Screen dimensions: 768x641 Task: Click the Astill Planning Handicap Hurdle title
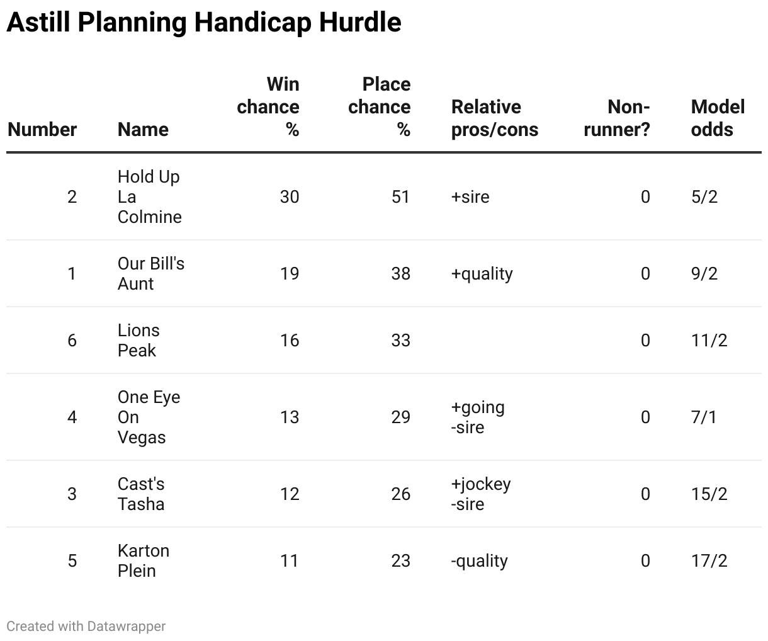point(204,23)
